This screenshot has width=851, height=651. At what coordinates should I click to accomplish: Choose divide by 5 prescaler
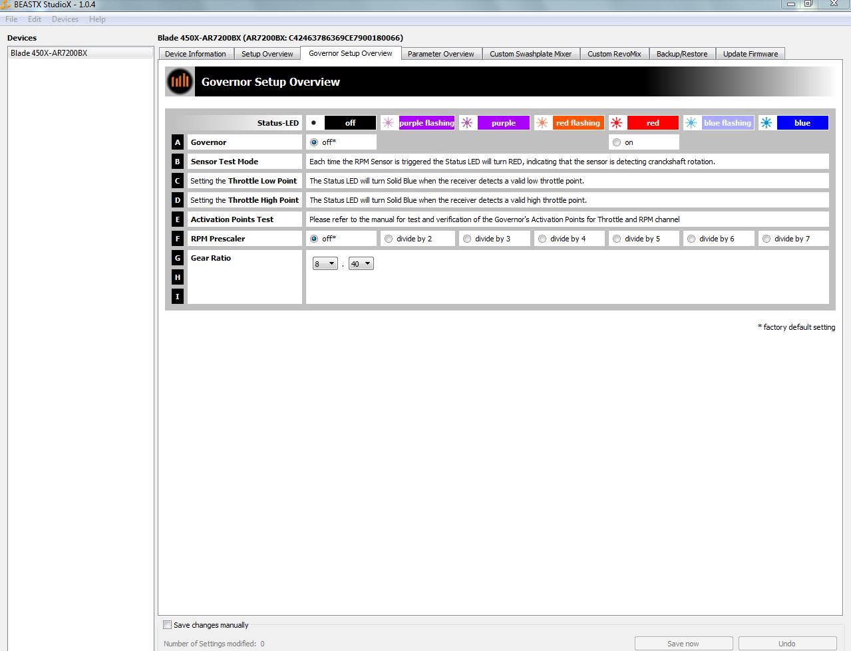(x=617, y=239)
